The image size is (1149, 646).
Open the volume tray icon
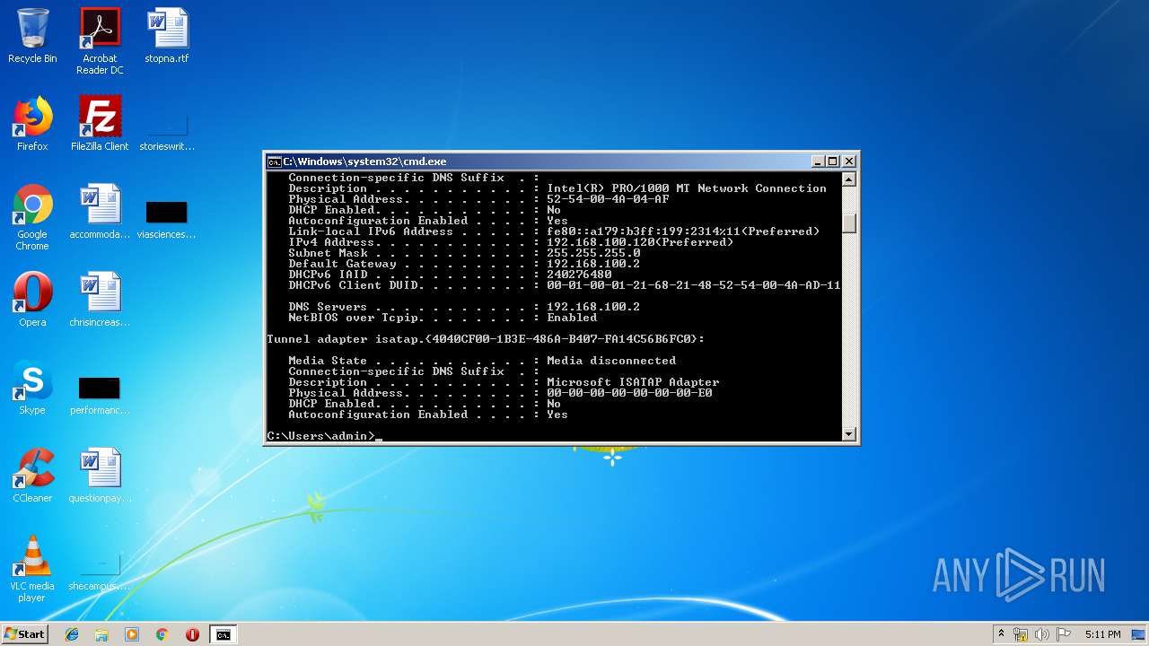1042,634
